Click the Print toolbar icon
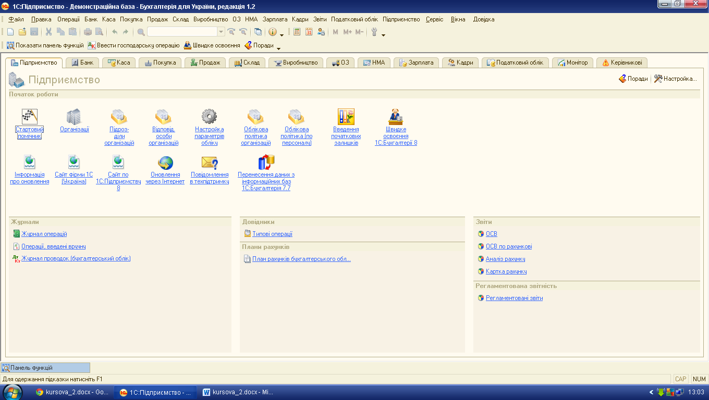The width and height of the screenshot is (709, 400). pyautogui.click(x=88, y=32)
